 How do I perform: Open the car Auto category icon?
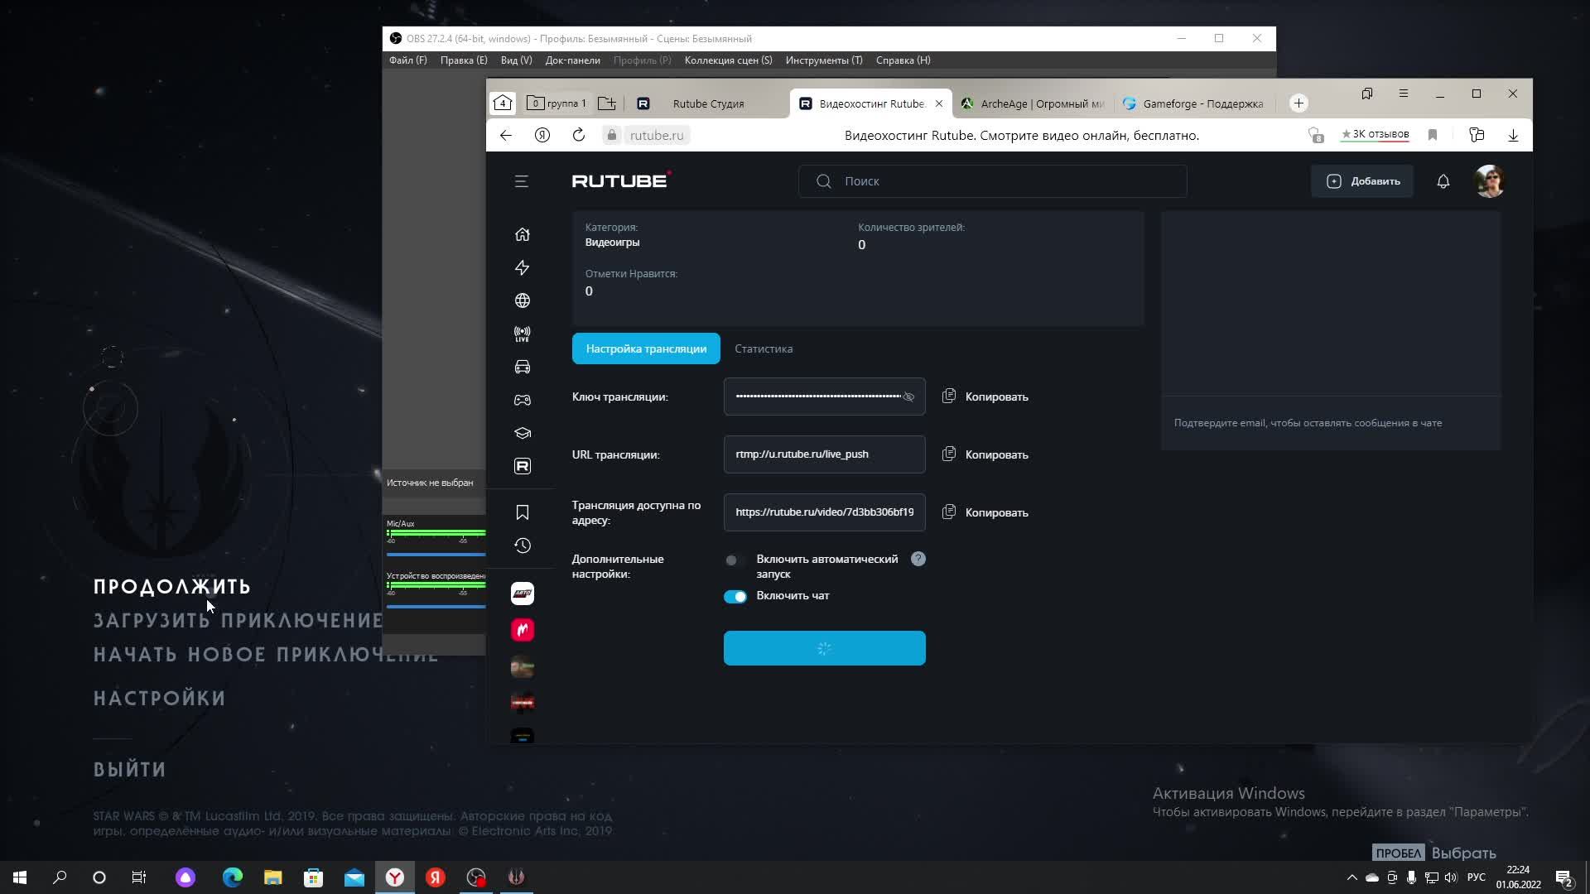[x=522, y=367]
